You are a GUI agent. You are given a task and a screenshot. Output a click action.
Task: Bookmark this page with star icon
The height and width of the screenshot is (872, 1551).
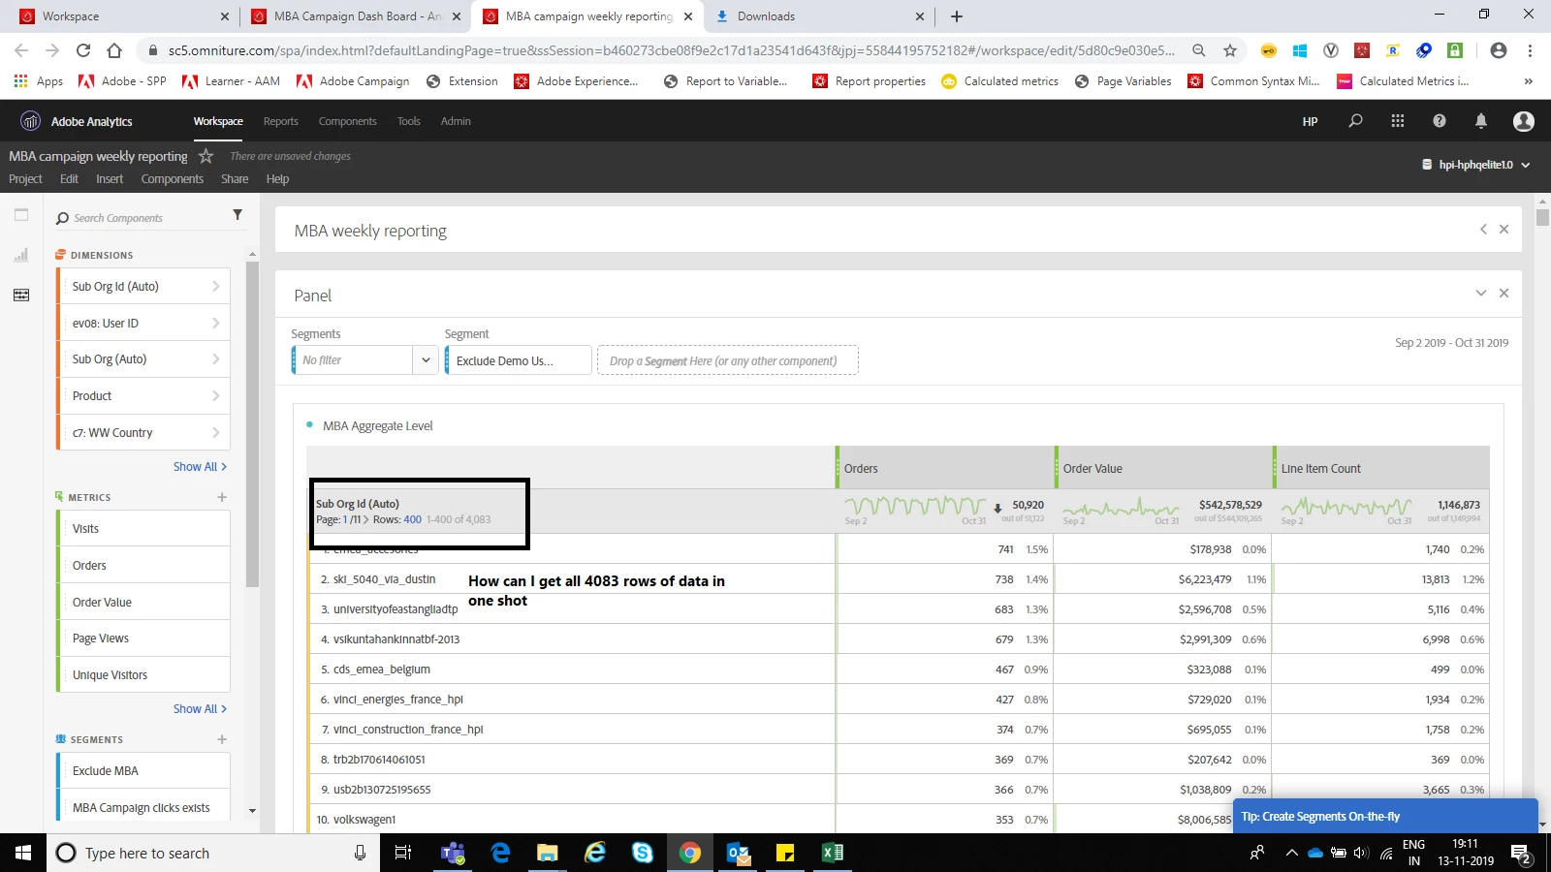[x=1230, y=50]
